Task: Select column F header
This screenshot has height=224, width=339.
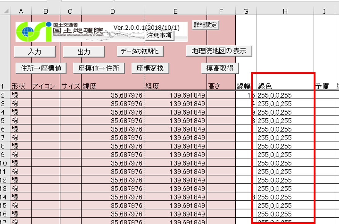Action: click(221, 11)
